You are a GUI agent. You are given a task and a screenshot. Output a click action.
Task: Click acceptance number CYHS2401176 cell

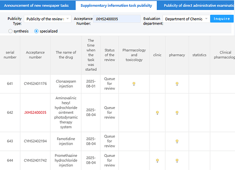(x=35, y=83)
